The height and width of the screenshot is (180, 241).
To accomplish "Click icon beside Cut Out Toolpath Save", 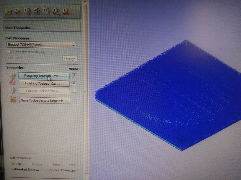I will click(x=13, y=91).
